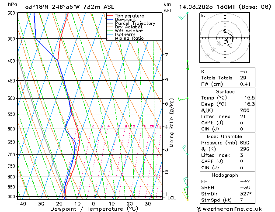Image resolution: width=275 pixels, height=212 pixels.
Task: Click the 0 temperature axis label
Action: (x=94, y=204)
